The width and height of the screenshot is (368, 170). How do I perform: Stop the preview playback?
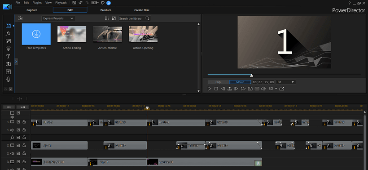coord(216,89)
